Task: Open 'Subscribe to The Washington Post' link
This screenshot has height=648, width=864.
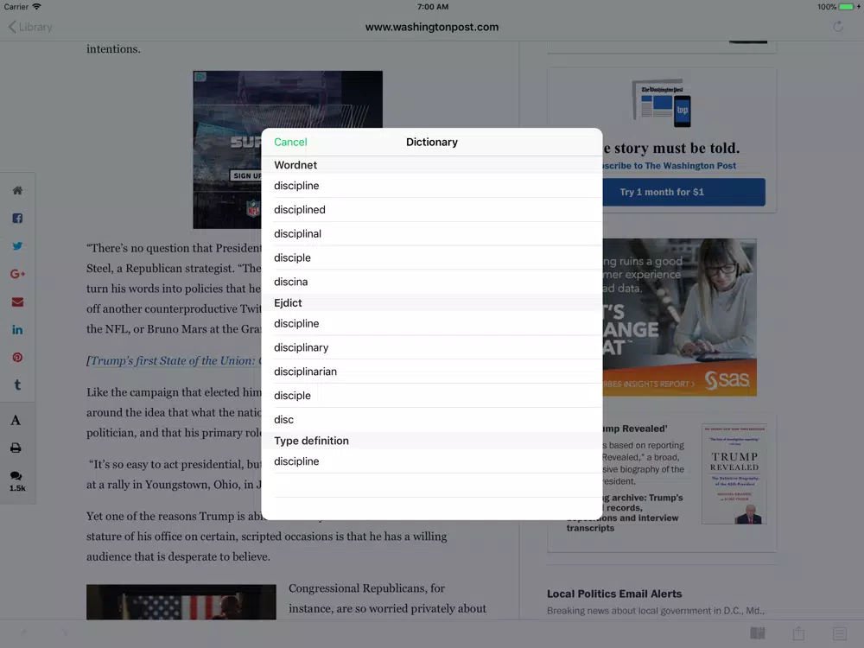Action: [670, 166]
